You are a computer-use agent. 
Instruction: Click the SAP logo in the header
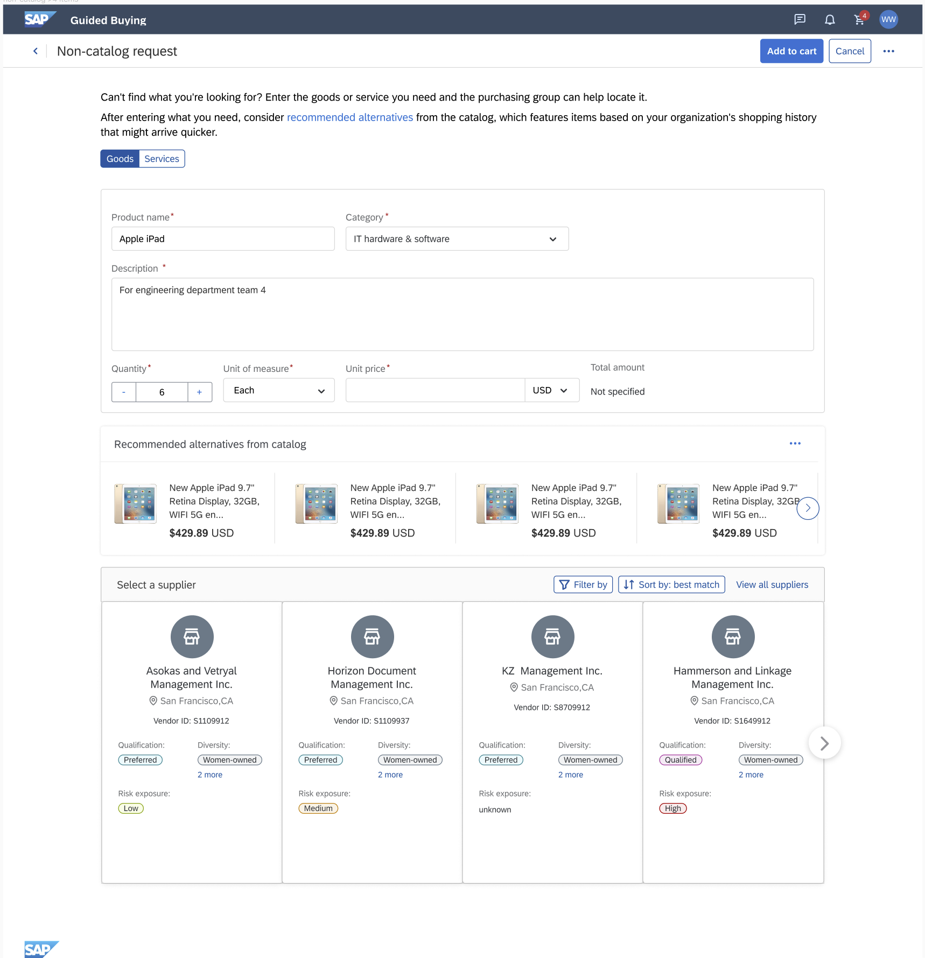[x=40, y=19]
